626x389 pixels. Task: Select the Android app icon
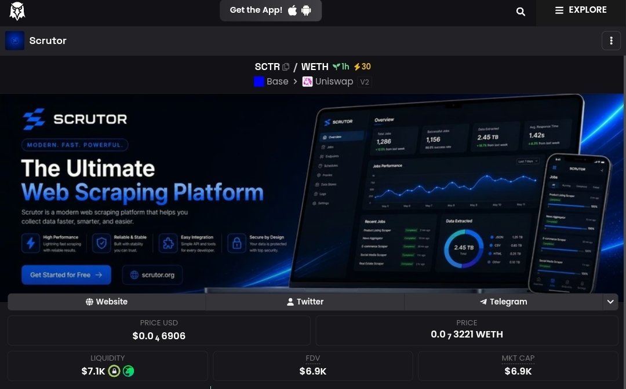coord(306,10)
